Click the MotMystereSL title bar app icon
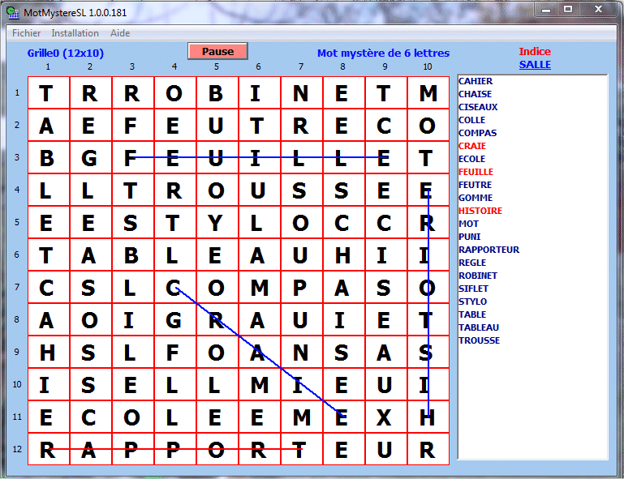The height and width of the screenshot is (479, 624). [x=13, y=12]
